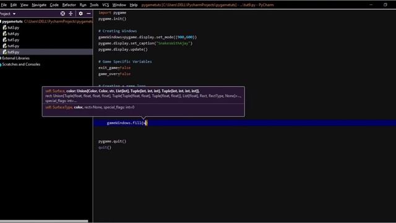
Task: Open the Edit menu
Action: [x=14, y=5]
